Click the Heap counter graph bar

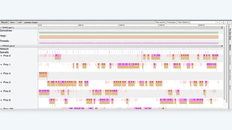pos(129,37)
